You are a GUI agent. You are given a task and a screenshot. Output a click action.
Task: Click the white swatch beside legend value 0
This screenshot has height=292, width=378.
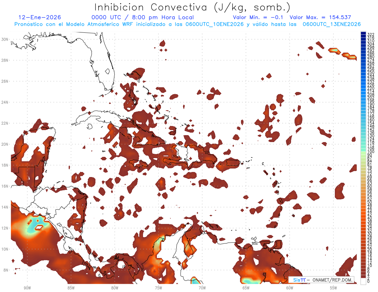tap(363, 281)
